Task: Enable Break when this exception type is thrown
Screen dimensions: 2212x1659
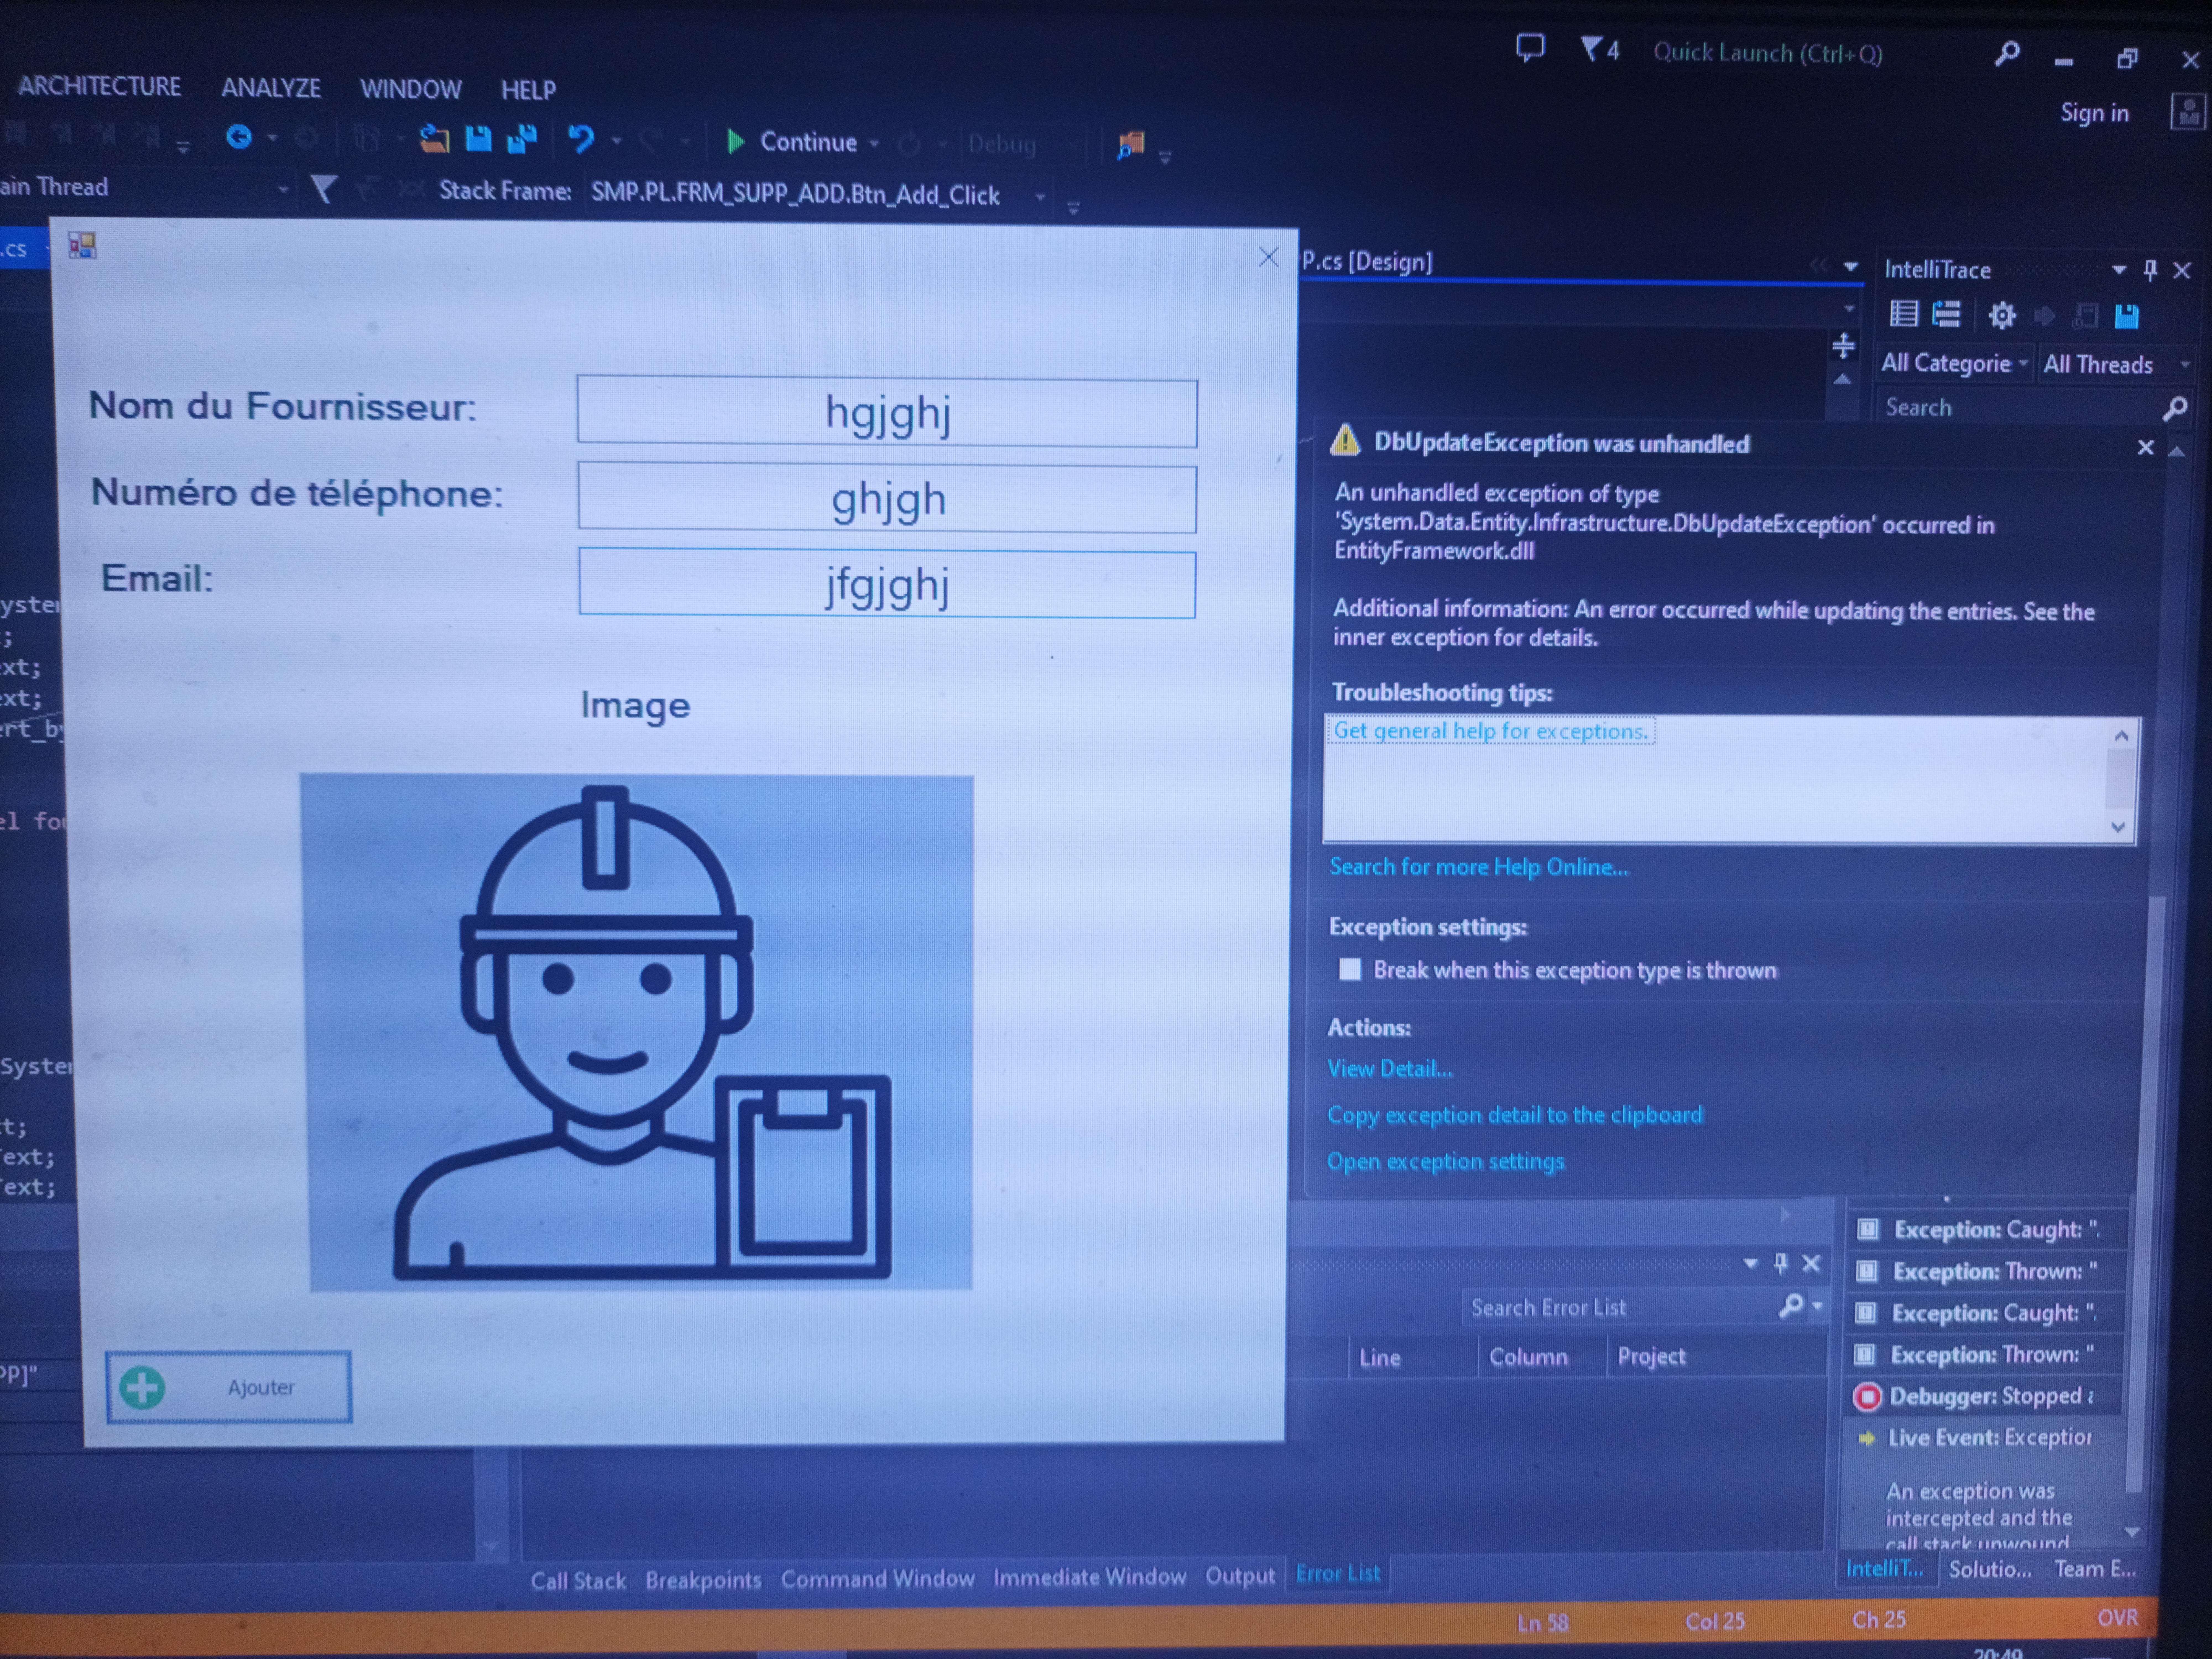Action: pyautogui.click(x=1350, y=969)
